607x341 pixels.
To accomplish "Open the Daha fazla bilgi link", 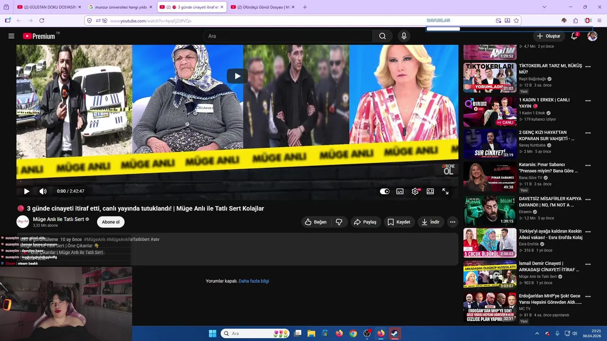I will click(x=254, y=281).
